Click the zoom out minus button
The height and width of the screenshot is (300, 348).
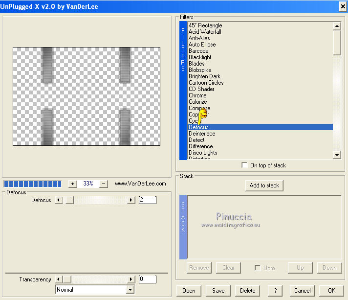click(x=104, y=184)
